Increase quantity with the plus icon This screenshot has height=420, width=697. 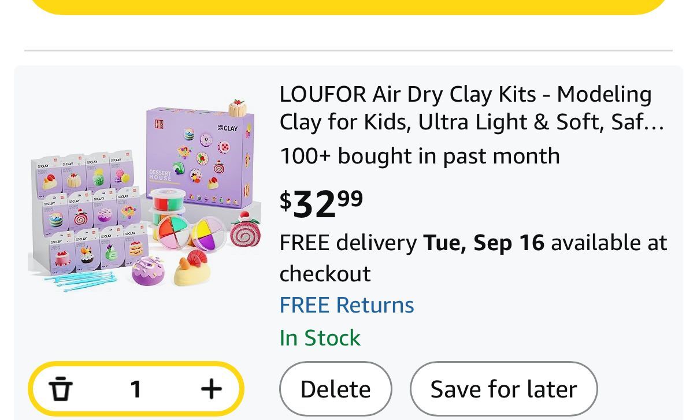[211, 389]
